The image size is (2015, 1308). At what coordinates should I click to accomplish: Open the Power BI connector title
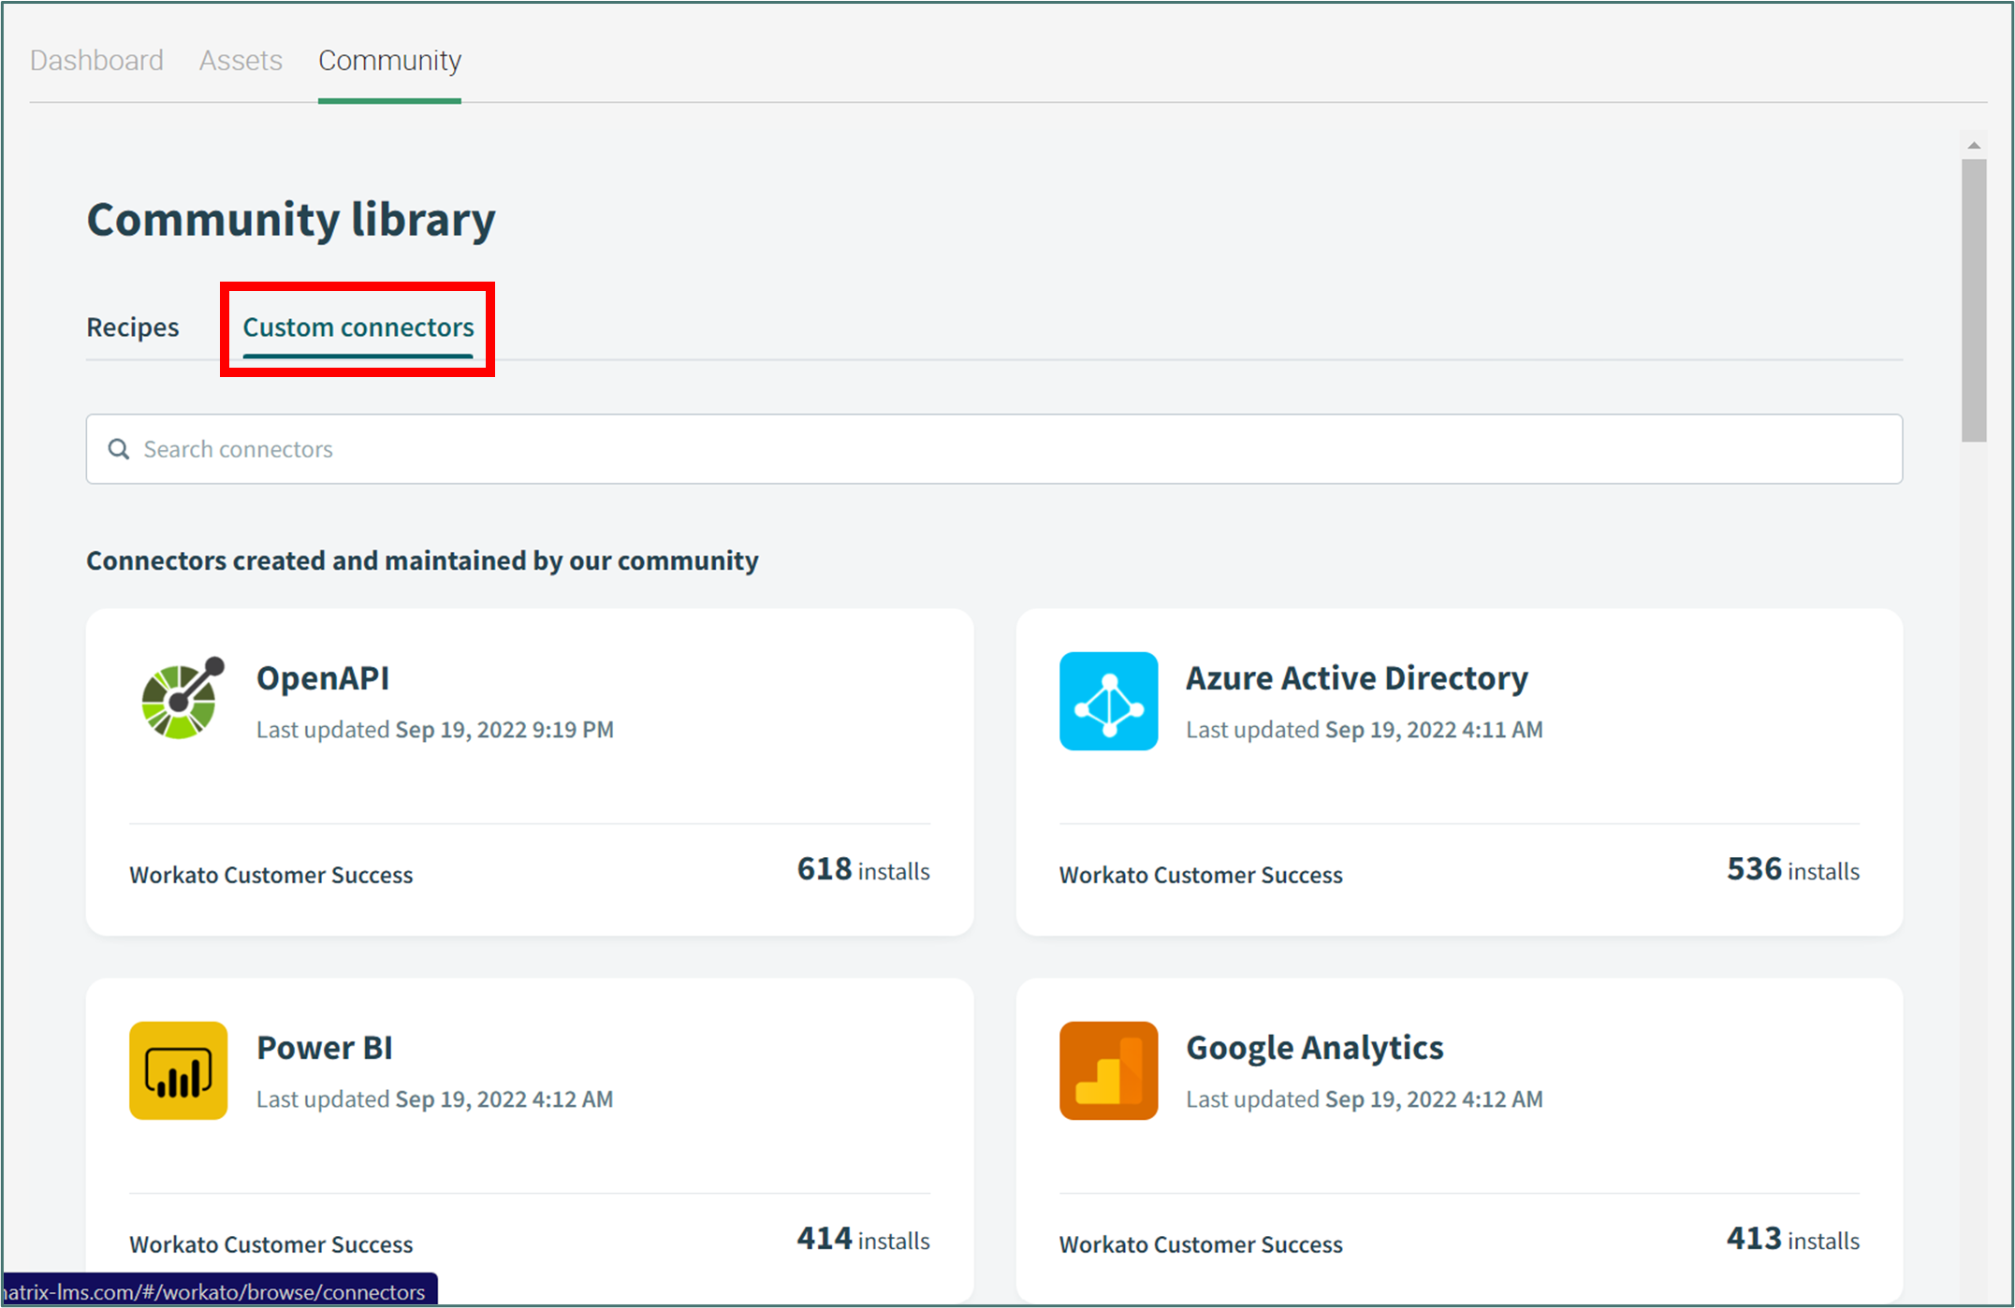click(x=324, y=1048)
